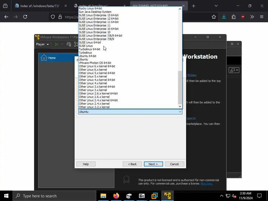
Task: Follow the Buy now link
Action: point(207,183)
